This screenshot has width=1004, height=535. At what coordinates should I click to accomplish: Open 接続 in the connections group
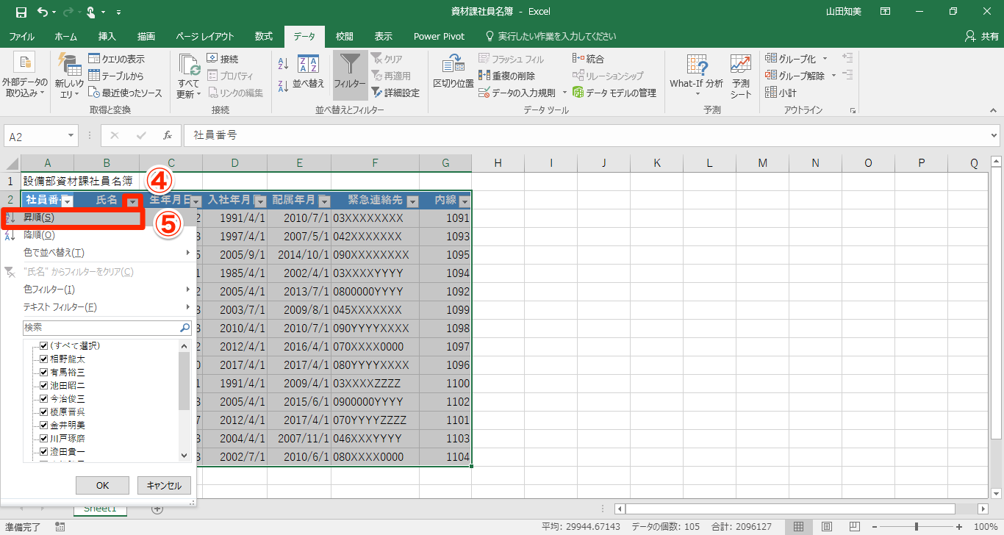click(222, 59)
